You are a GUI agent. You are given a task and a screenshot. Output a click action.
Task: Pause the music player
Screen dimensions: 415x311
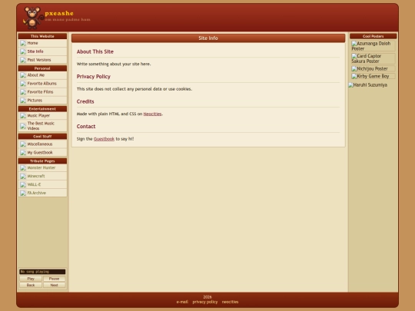click(x=54, y=279)
